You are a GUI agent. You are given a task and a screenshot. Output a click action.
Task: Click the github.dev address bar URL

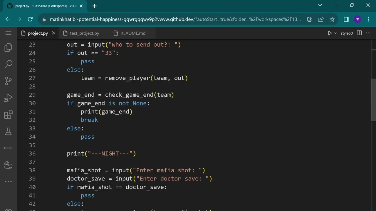tap(175, 19)
